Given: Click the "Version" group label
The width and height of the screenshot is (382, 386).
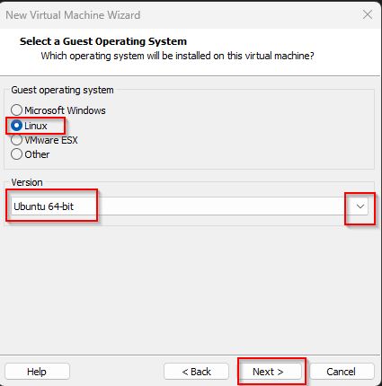Looking at the screenshot, I should pos(27,182).
